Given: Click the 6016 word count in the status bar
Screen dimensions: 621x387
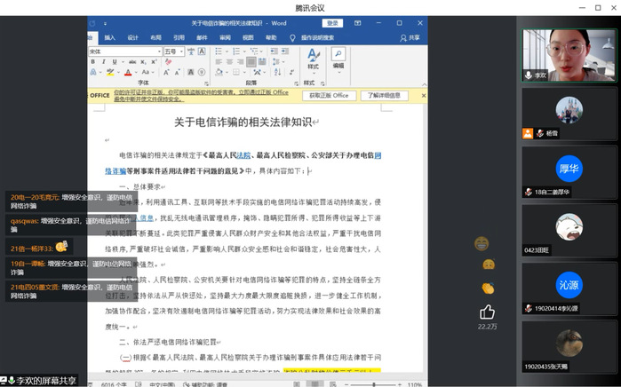Looking at the screenshot, I should 114,384.
